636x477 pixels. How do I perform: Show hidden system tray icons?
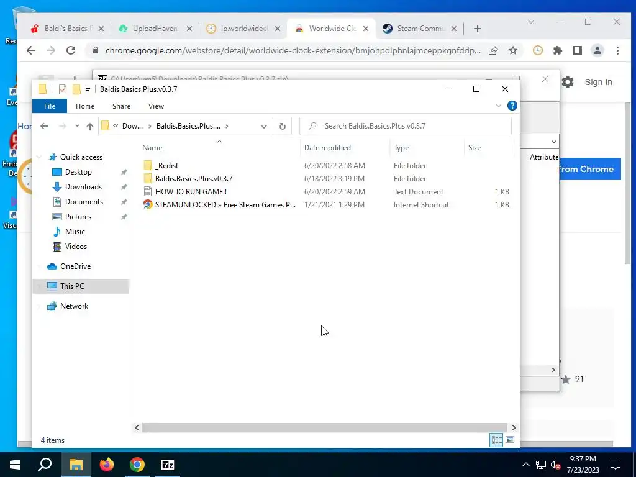[x=525, y=465]
